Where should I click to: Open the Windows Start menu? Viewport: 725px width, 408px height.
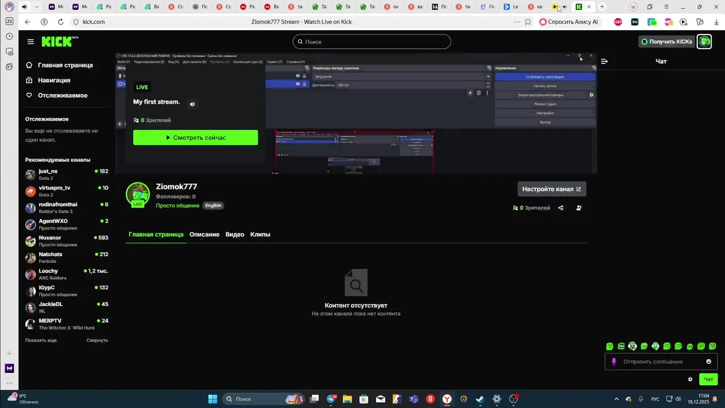pyautogui.click(x=212, y=399)
